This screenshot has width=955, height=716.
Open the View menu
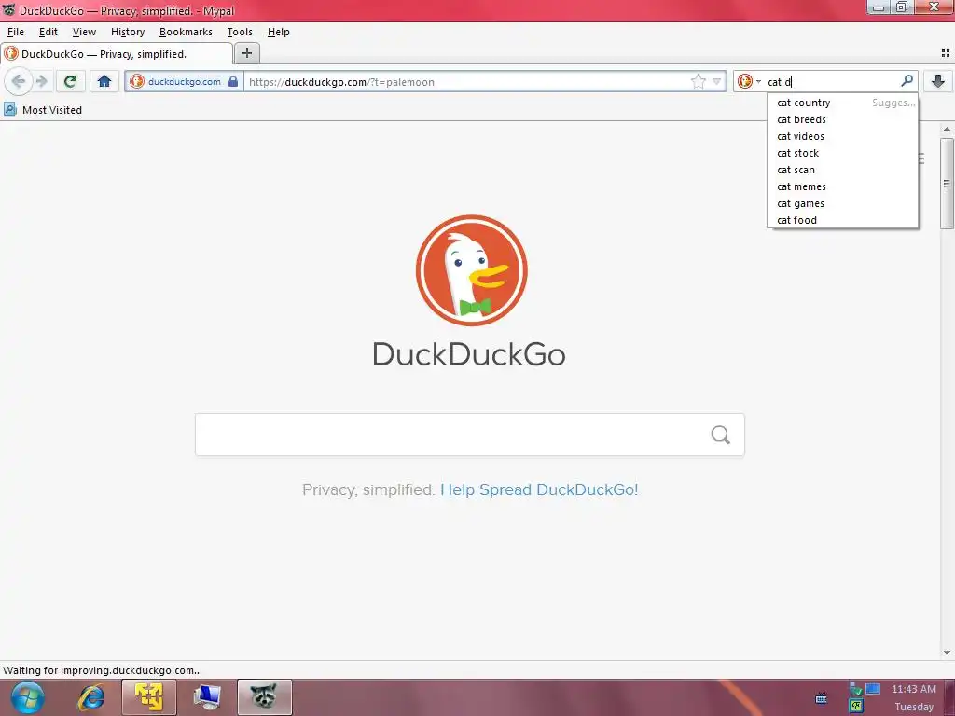coord(84,32)
